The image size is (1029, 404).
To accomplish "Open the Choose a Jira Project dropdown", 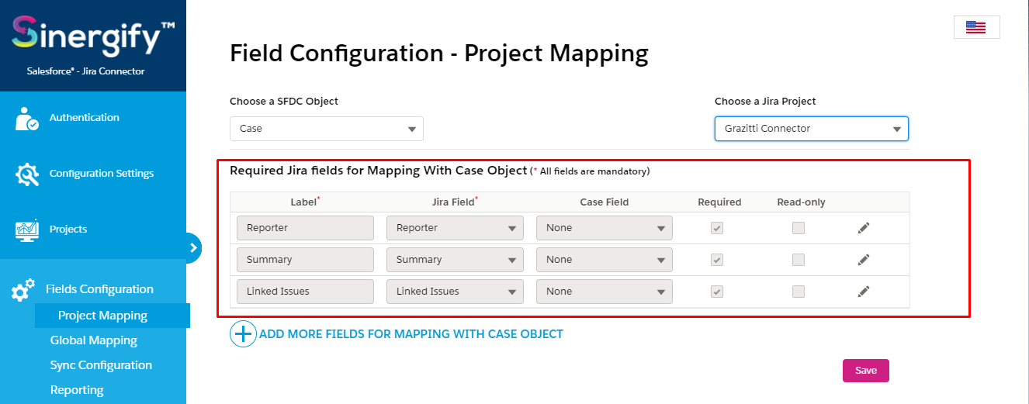I will click(x=812, y=129).
